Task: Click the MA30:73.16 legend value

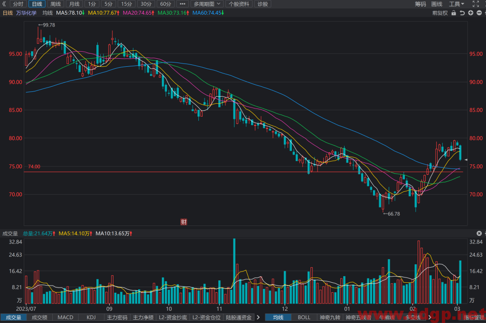Action: point(173,13)
